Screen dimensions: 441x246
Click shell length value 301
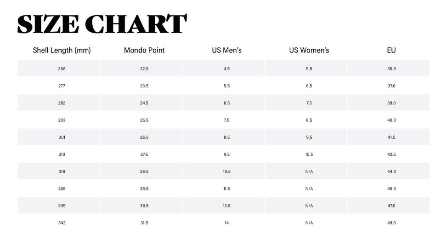pyautogui.click(x=62, y=137)
